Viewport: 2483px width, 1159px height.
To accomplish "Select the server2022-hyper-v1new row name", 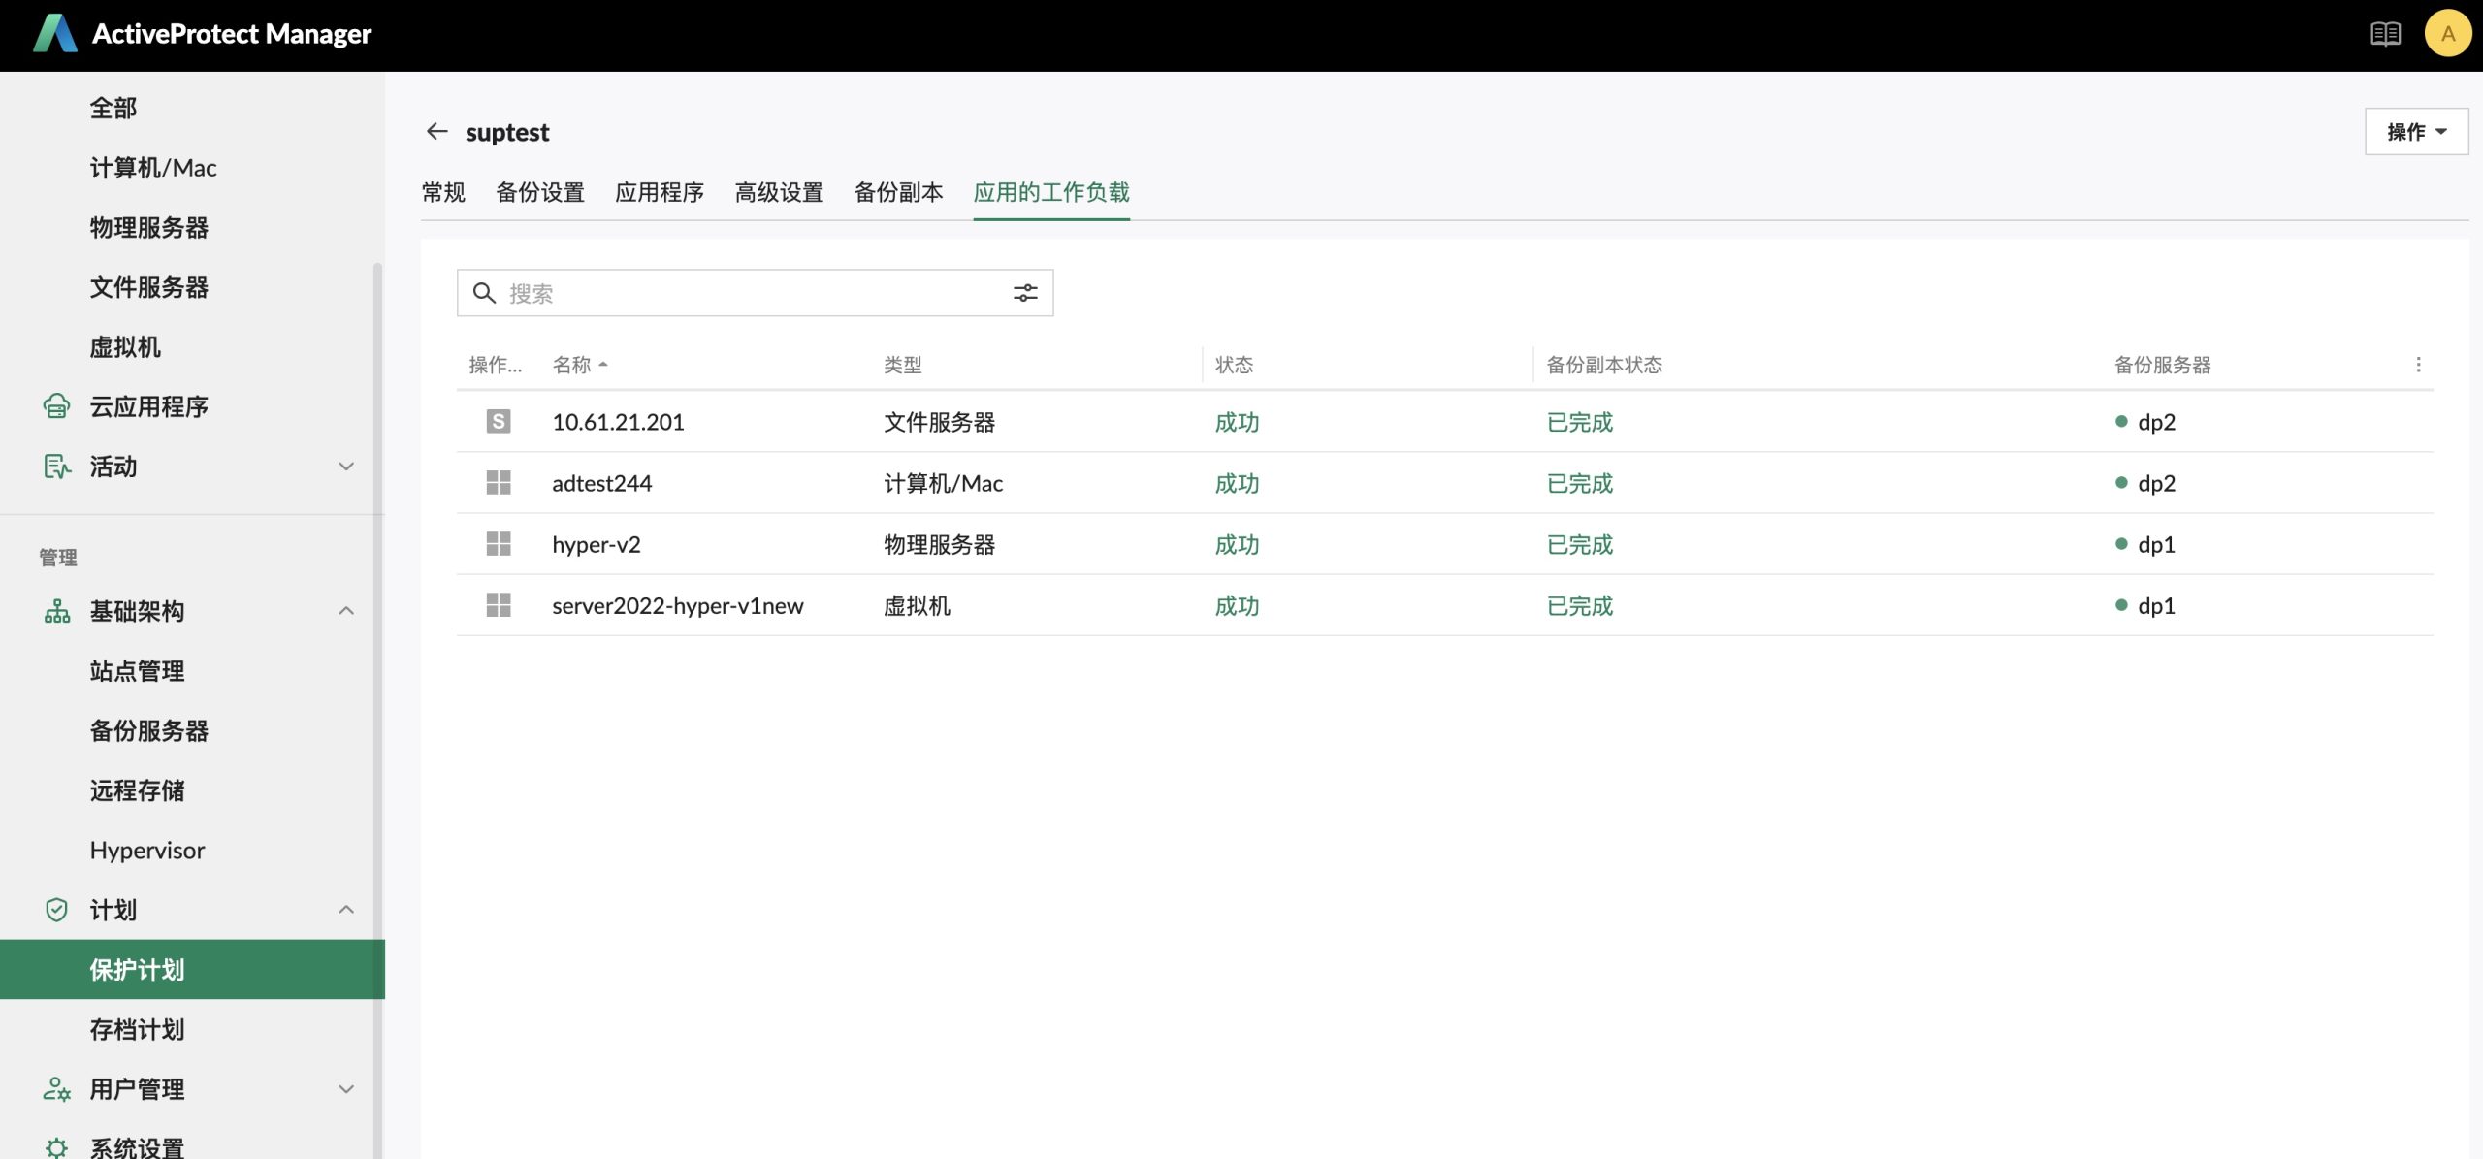I will 678,605.
